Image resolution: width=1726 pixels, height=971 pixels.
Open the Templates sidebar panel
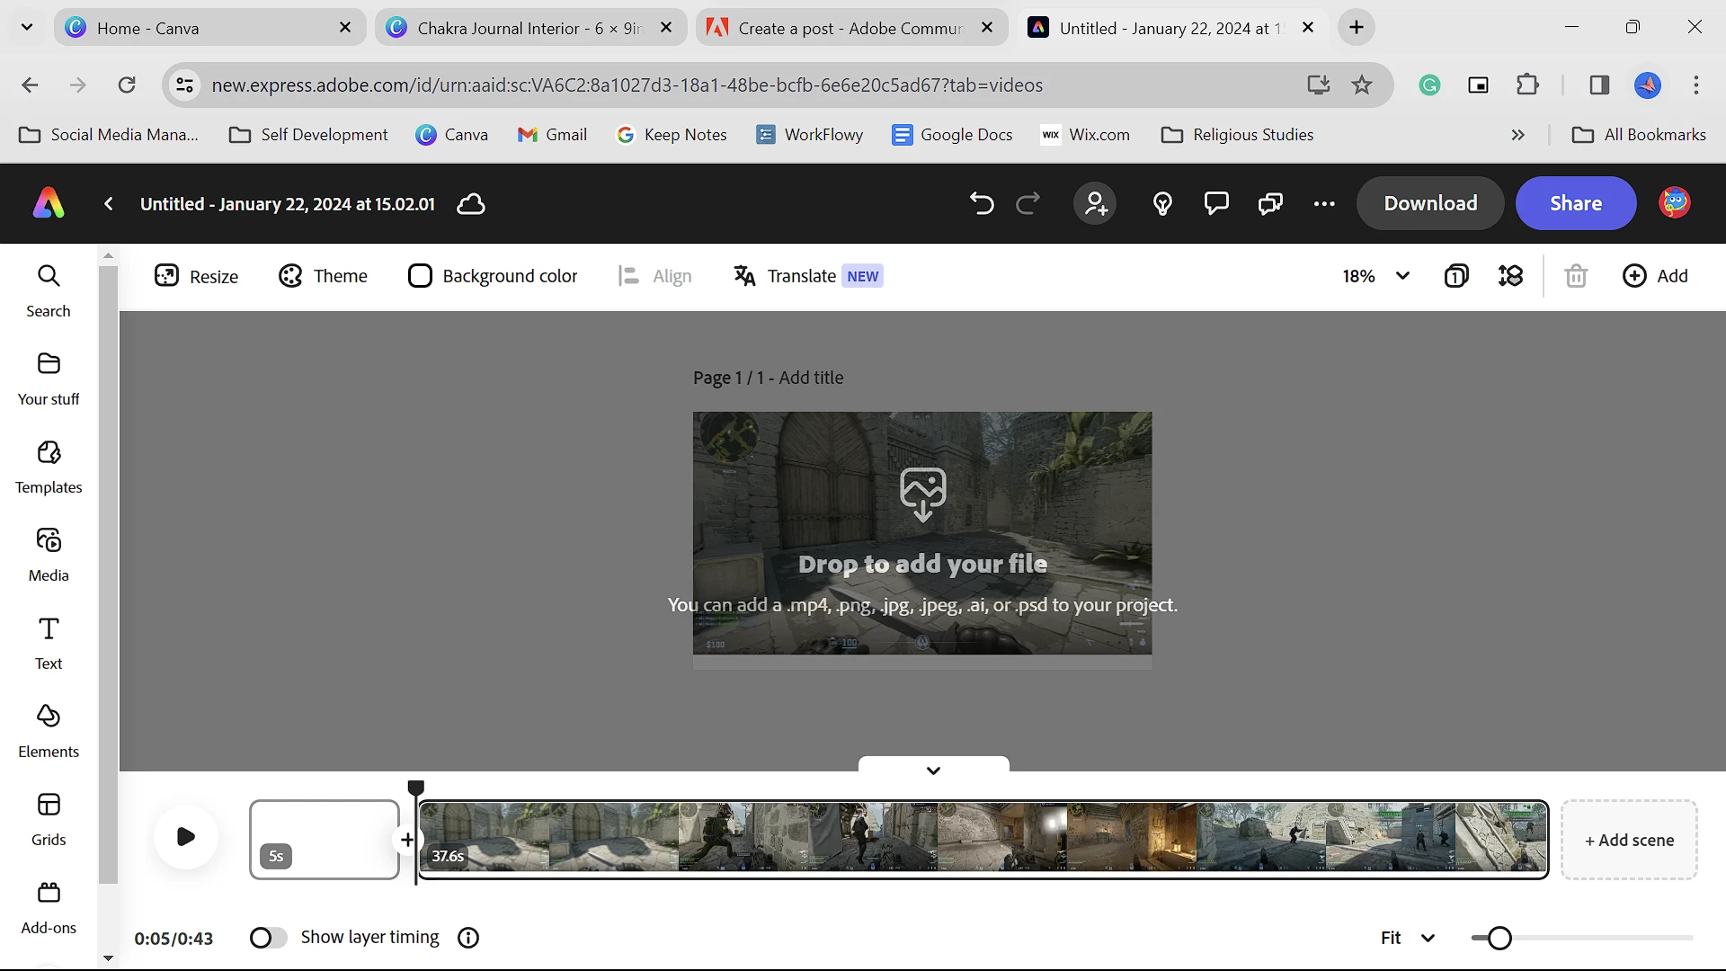click(x=49, y=467)
